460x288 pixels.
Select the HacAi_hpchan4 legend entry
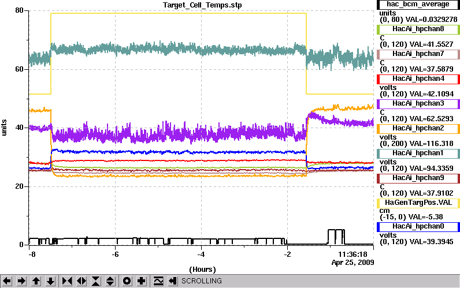(418, 79)
